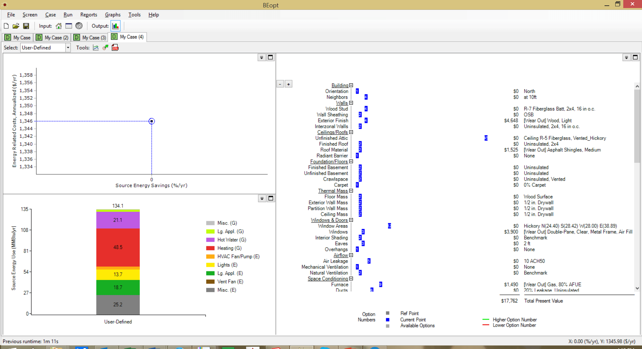
Task: Maximize the source energy use chart pane
Action: pyautogui.click(x=271, y=198)
